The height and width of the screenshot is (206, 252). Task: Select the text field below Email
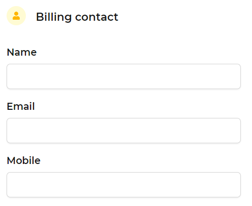point(124,131)
